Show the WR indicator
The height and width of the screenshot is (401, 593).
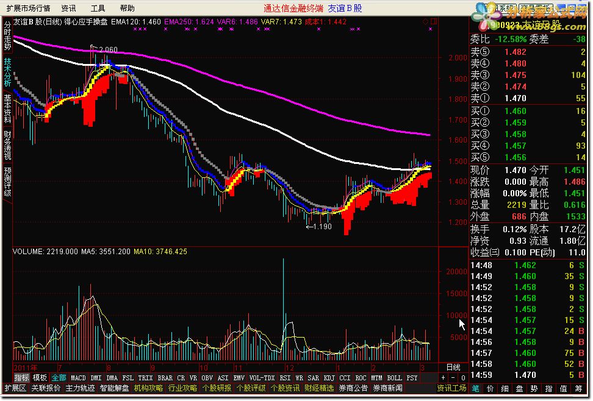coord(299,378)
